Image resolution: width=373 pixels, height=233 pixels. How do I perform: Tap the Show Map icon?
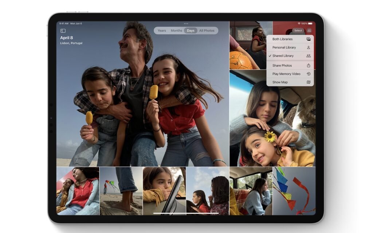(x=309, y=82)
